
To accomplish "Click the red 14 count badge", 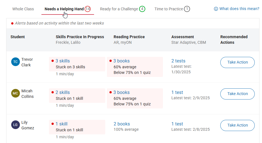I will [88, 9].
